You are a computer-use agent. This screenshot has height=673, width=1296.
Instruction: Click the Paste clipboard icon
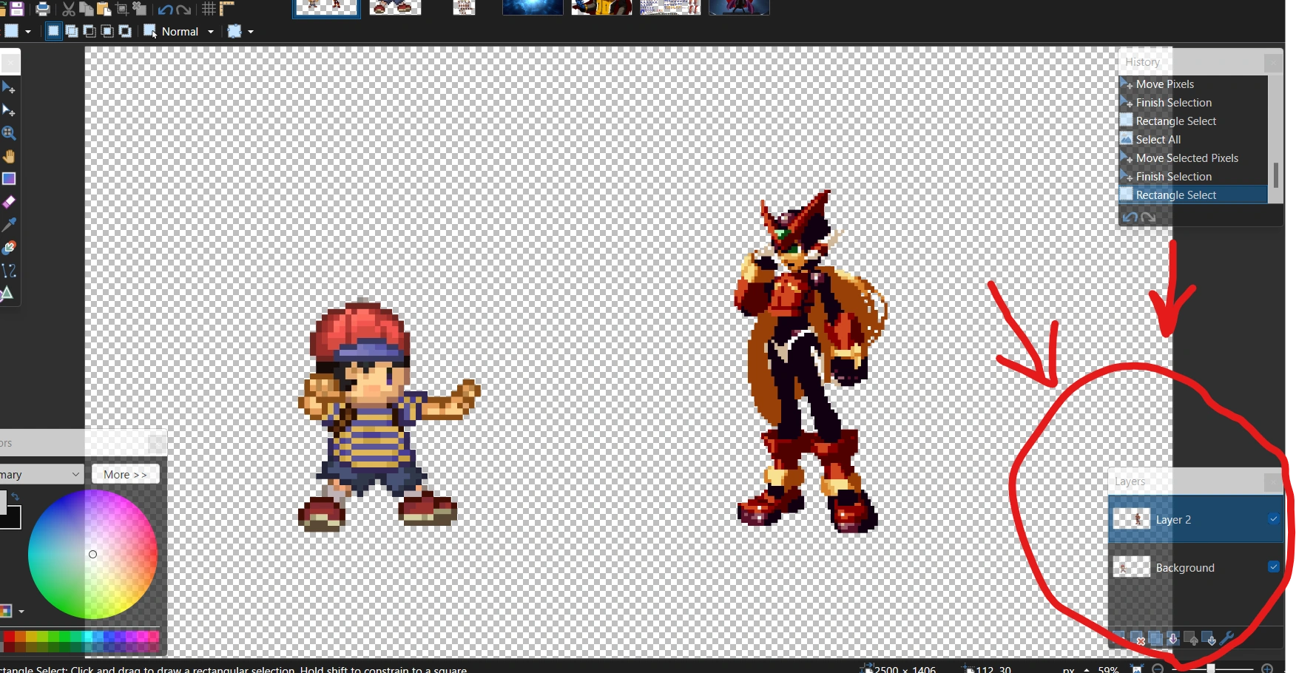104,9
